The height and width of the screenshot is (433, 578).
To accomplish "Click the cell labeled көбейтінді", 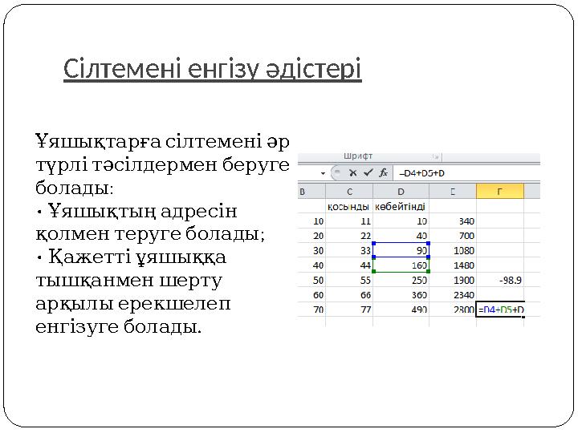I will pos(401,207).
